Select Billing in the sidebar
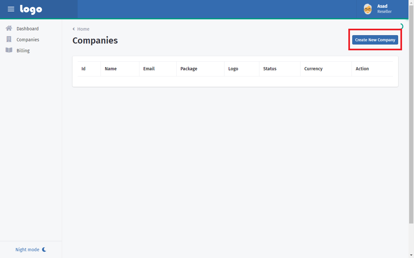Screen dimensions: 414x258 [23, 51]
